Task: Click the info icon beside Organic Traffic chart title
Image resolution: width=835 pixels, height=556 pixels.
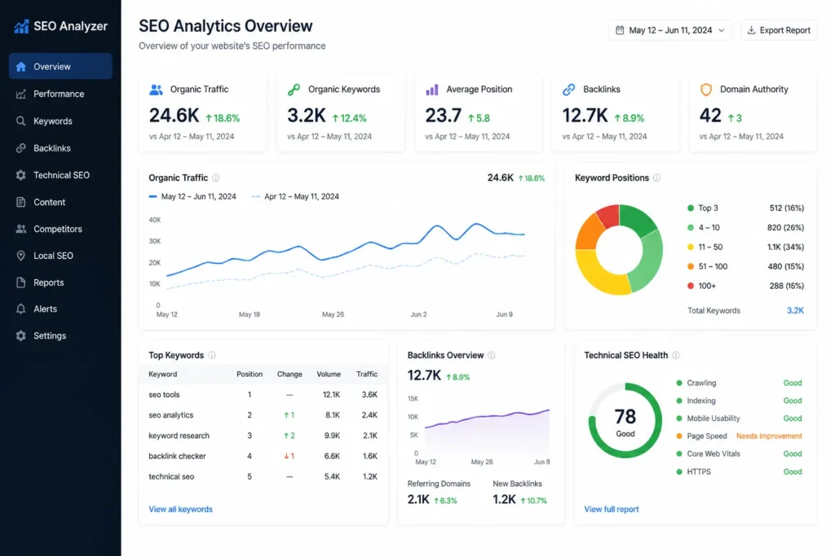Action: click(x=215, y=177)
